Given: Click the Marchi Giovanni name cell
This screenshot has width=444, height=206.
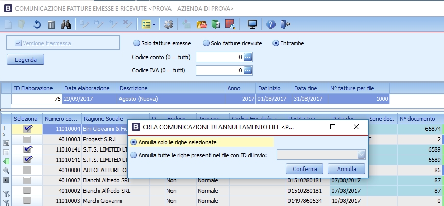Looking at the screenshot, I should tap(115, 201).
